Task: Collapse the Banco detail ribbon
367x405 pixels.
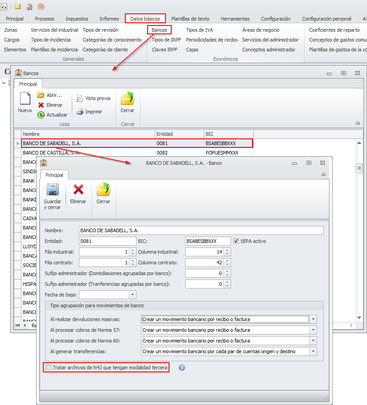Action: 323,175
